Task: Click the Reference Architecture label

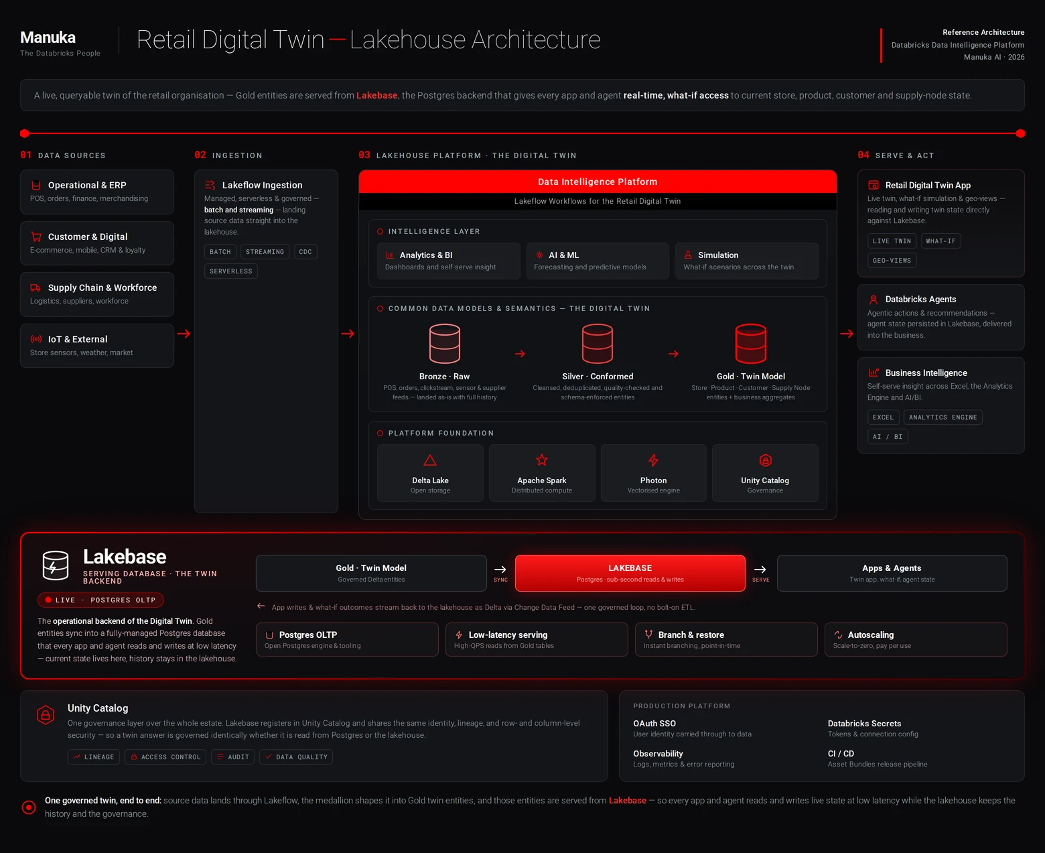Action: tap(983, 32)
